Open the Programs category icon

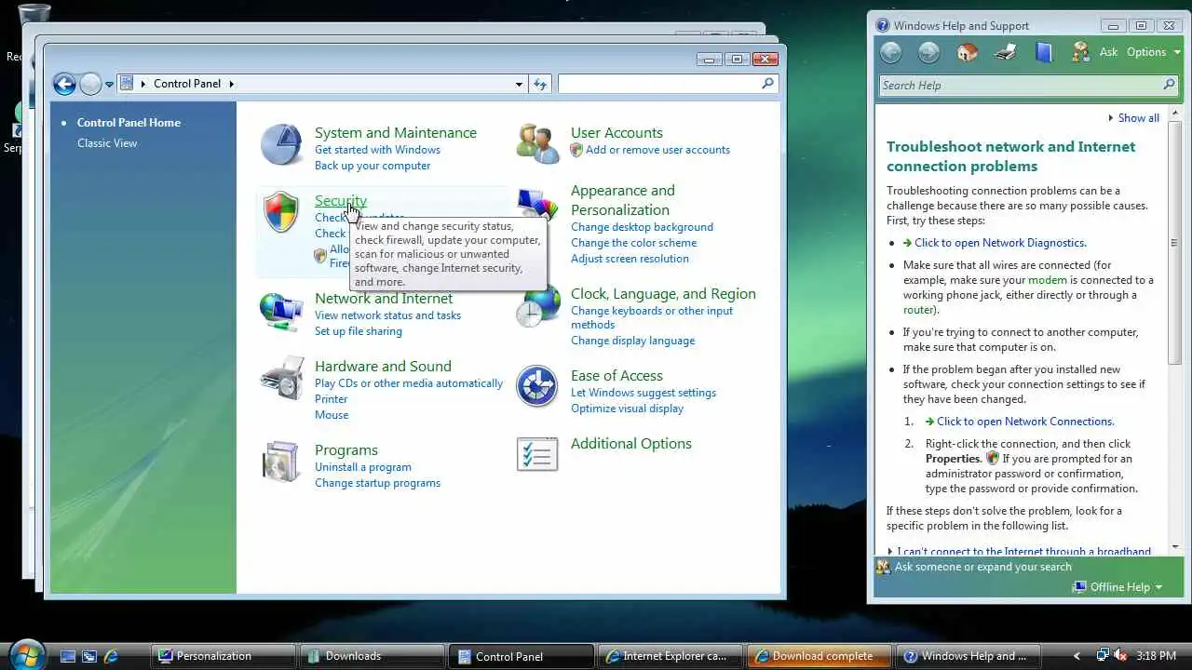click(x=280, y=461)
